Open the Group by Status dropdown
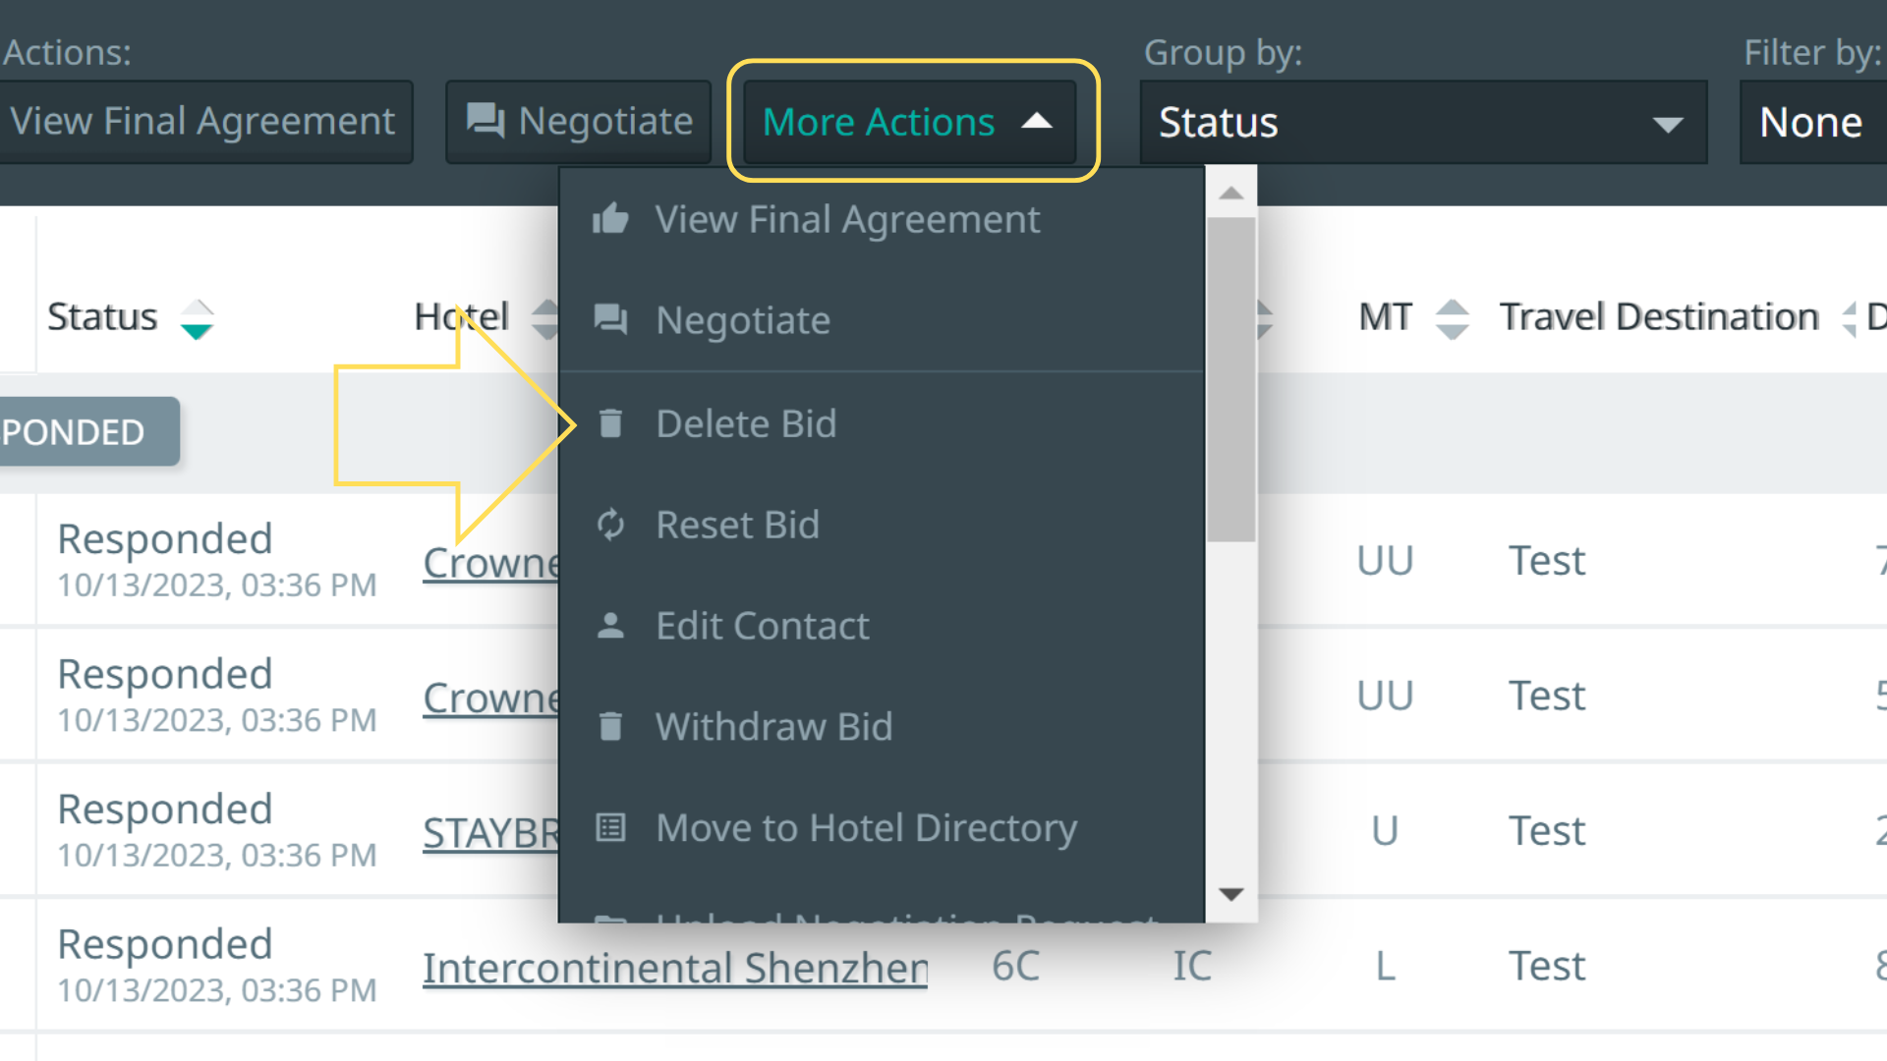The height and width of the screenshot is (1061, 1887). [x=1422, y=122]
